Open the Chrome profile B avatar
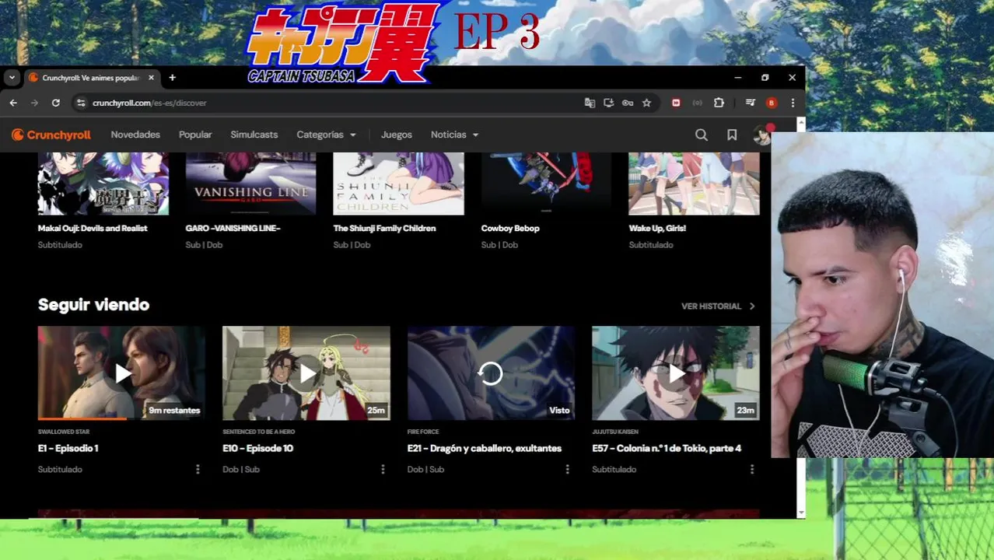 [x=772, y=103]
